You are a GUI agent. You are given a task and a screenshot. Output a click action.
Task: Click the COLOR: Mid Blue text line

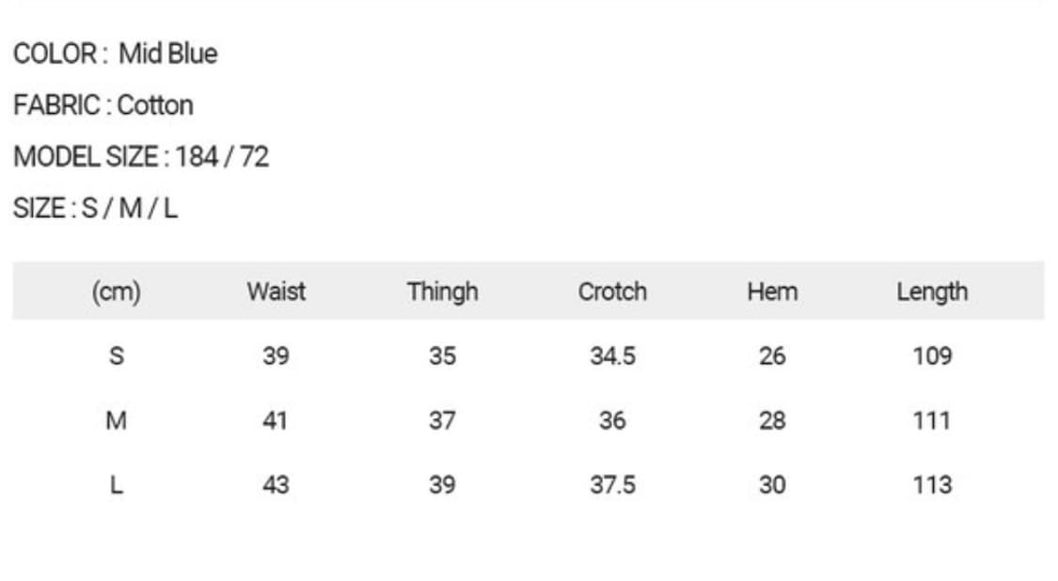(x=115, y=54)
